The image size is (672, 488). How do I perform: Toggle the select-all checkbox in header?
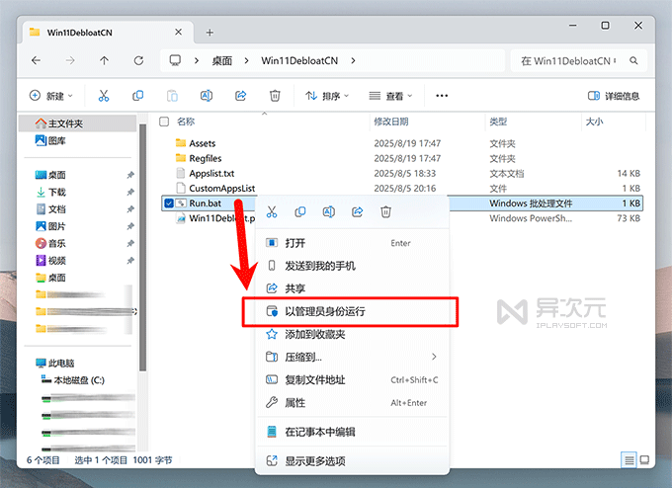[x=164, y=122]
